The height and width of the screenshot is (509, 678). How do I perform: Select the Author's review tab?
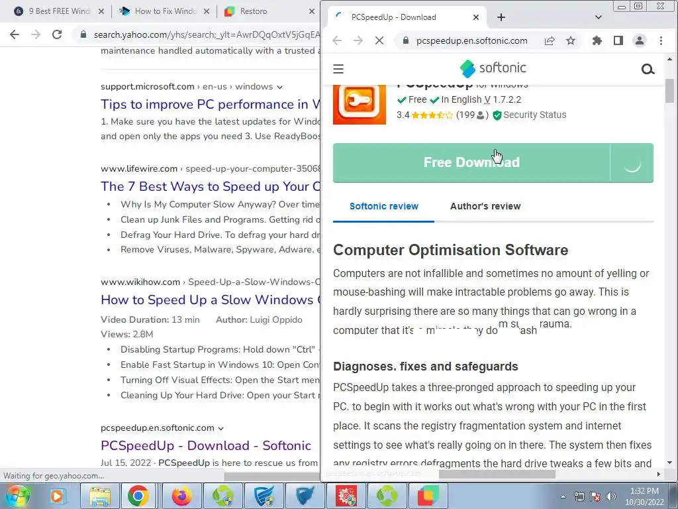(x=485, y=207)
